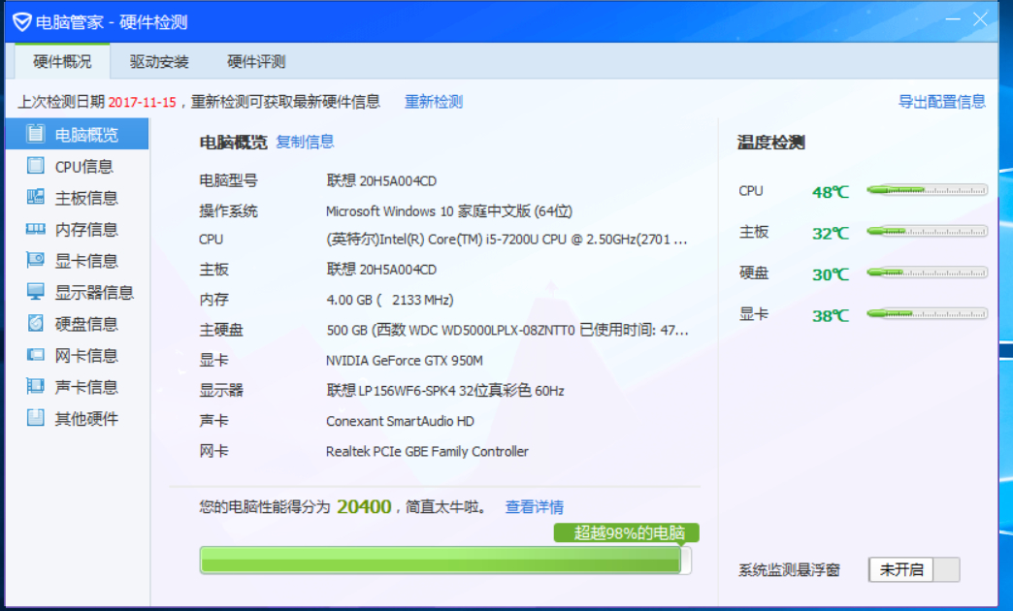
Task: Click the last detection date 2017-11-15
Action: [142, 102]
